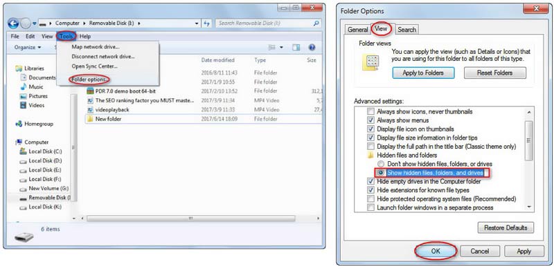
Task: Click the Homegroup icon
Action: pyautogui.click(x=19, y=124)
